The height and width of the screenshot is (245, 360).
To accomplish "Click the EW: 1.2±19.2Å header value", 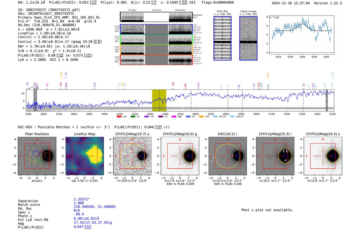I will coord(31,3).
